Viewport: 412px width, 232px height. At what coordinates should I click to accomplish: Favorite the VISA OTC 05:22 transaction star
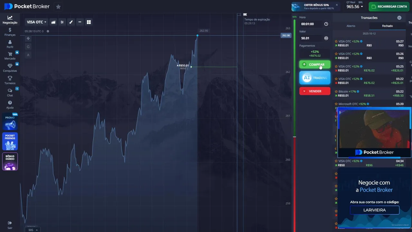[x=336, y=79]
